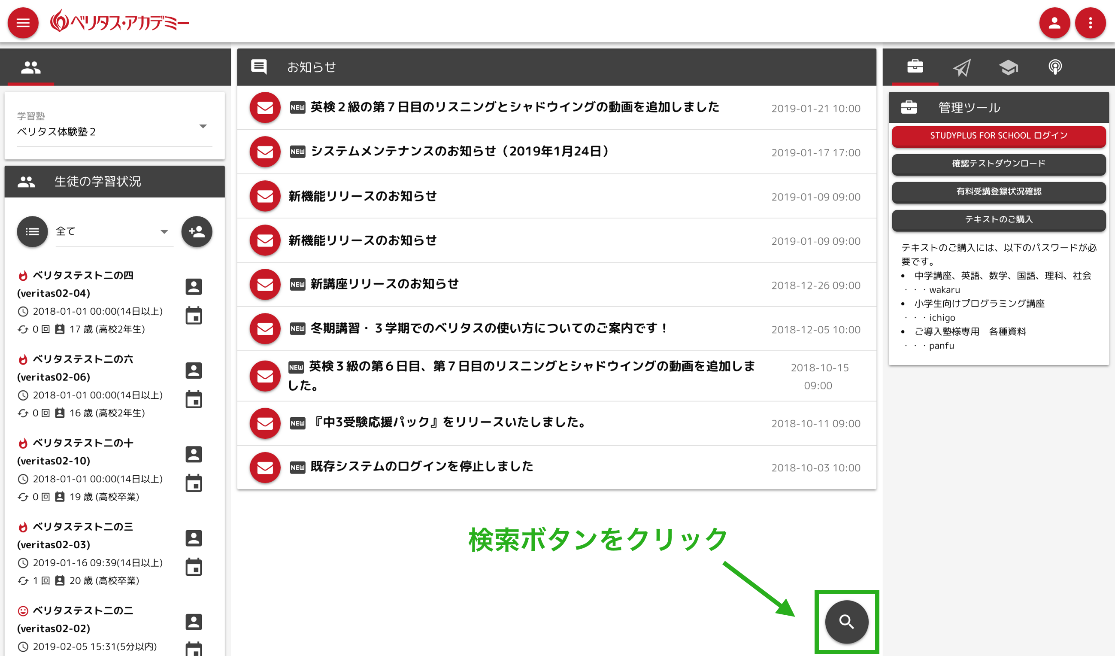The image size is (1115, 656).
Task: Click date 2019-01-21 10:00
Action: (x=815, y=109)
